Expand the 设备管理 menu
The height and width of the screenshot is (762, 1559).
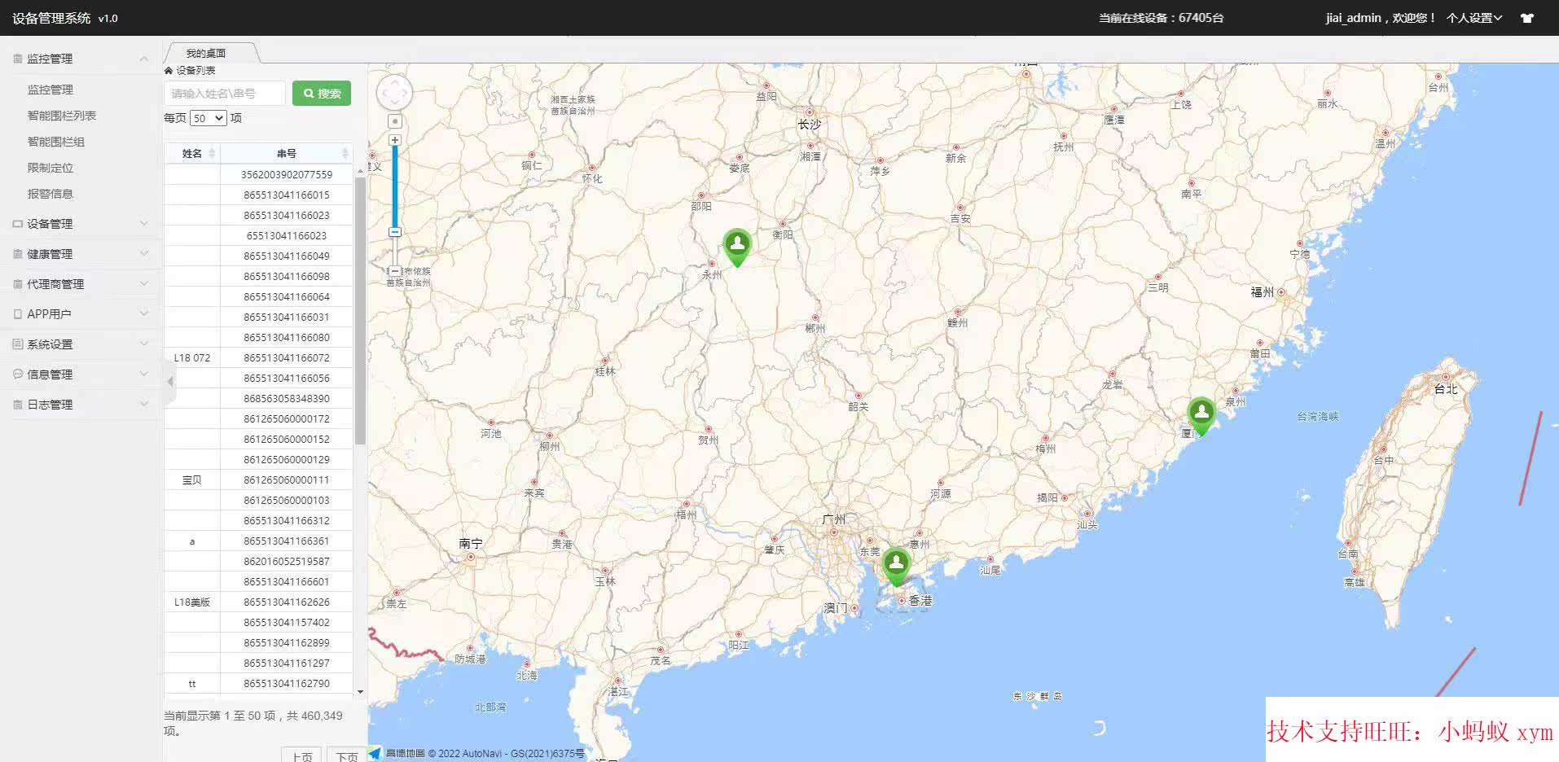pyautogui.click(x=144, y=224)
